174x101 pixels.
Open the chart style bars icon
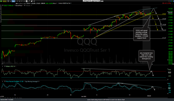(x=24, y=1)
